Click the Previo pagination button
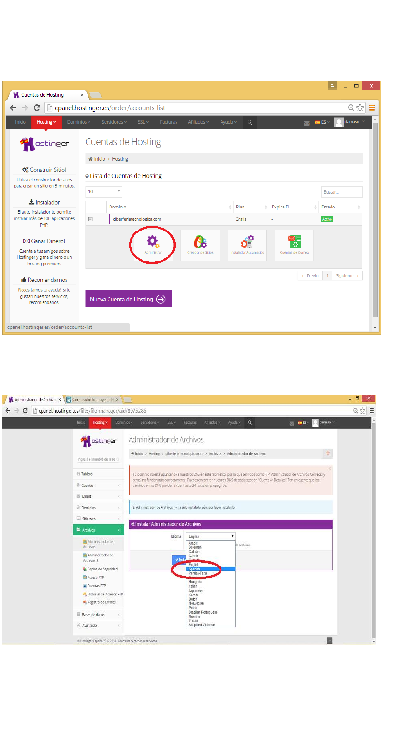This screenshot has width=419, height=740. (310, 276)
